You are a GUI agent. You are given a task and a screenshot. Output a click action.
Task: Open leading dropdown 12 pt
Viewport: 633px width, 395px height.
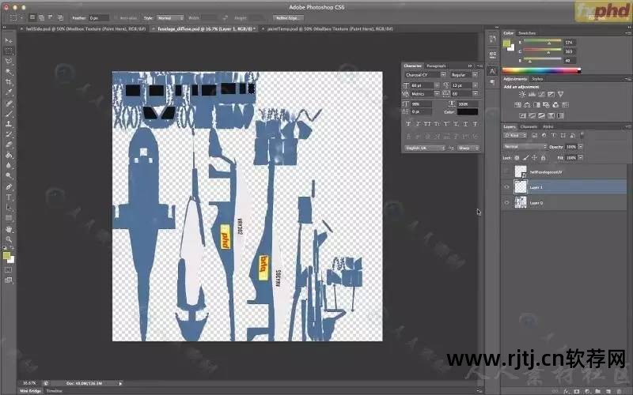click(476, 85)
